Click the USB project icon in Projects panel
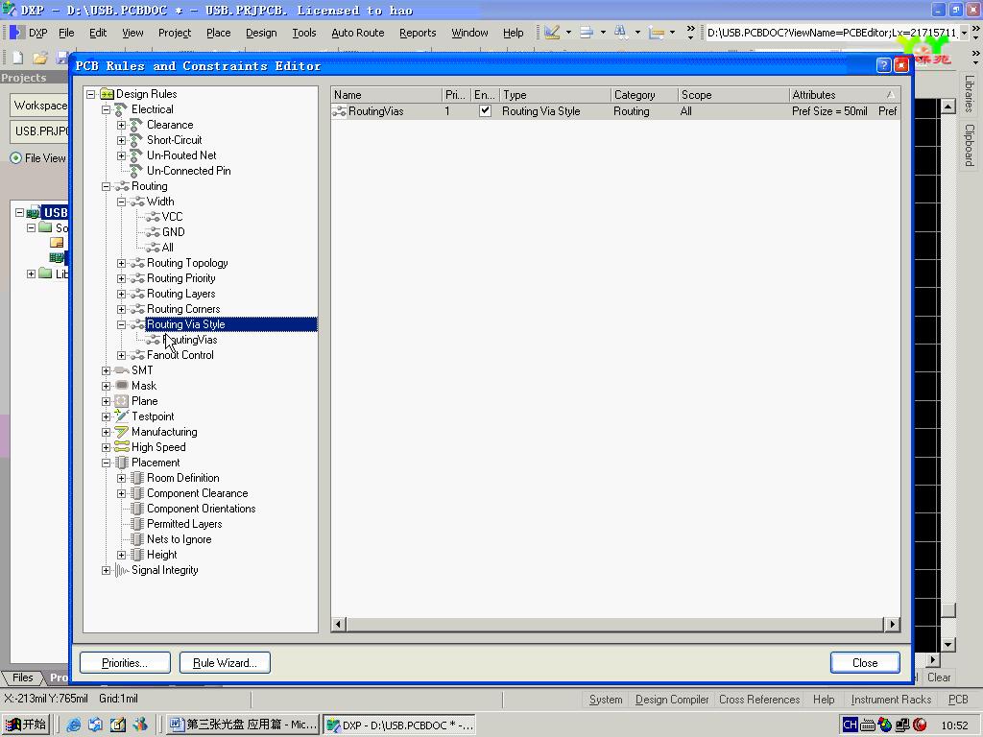Image resolution: width=983 pixels, height=737 pixels. tap(34, 213)
